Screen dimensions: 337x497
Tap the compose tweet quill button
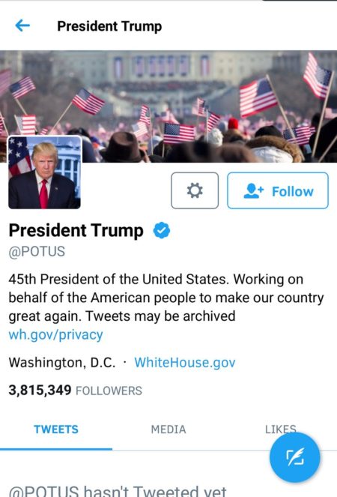(x=294, y=457)
